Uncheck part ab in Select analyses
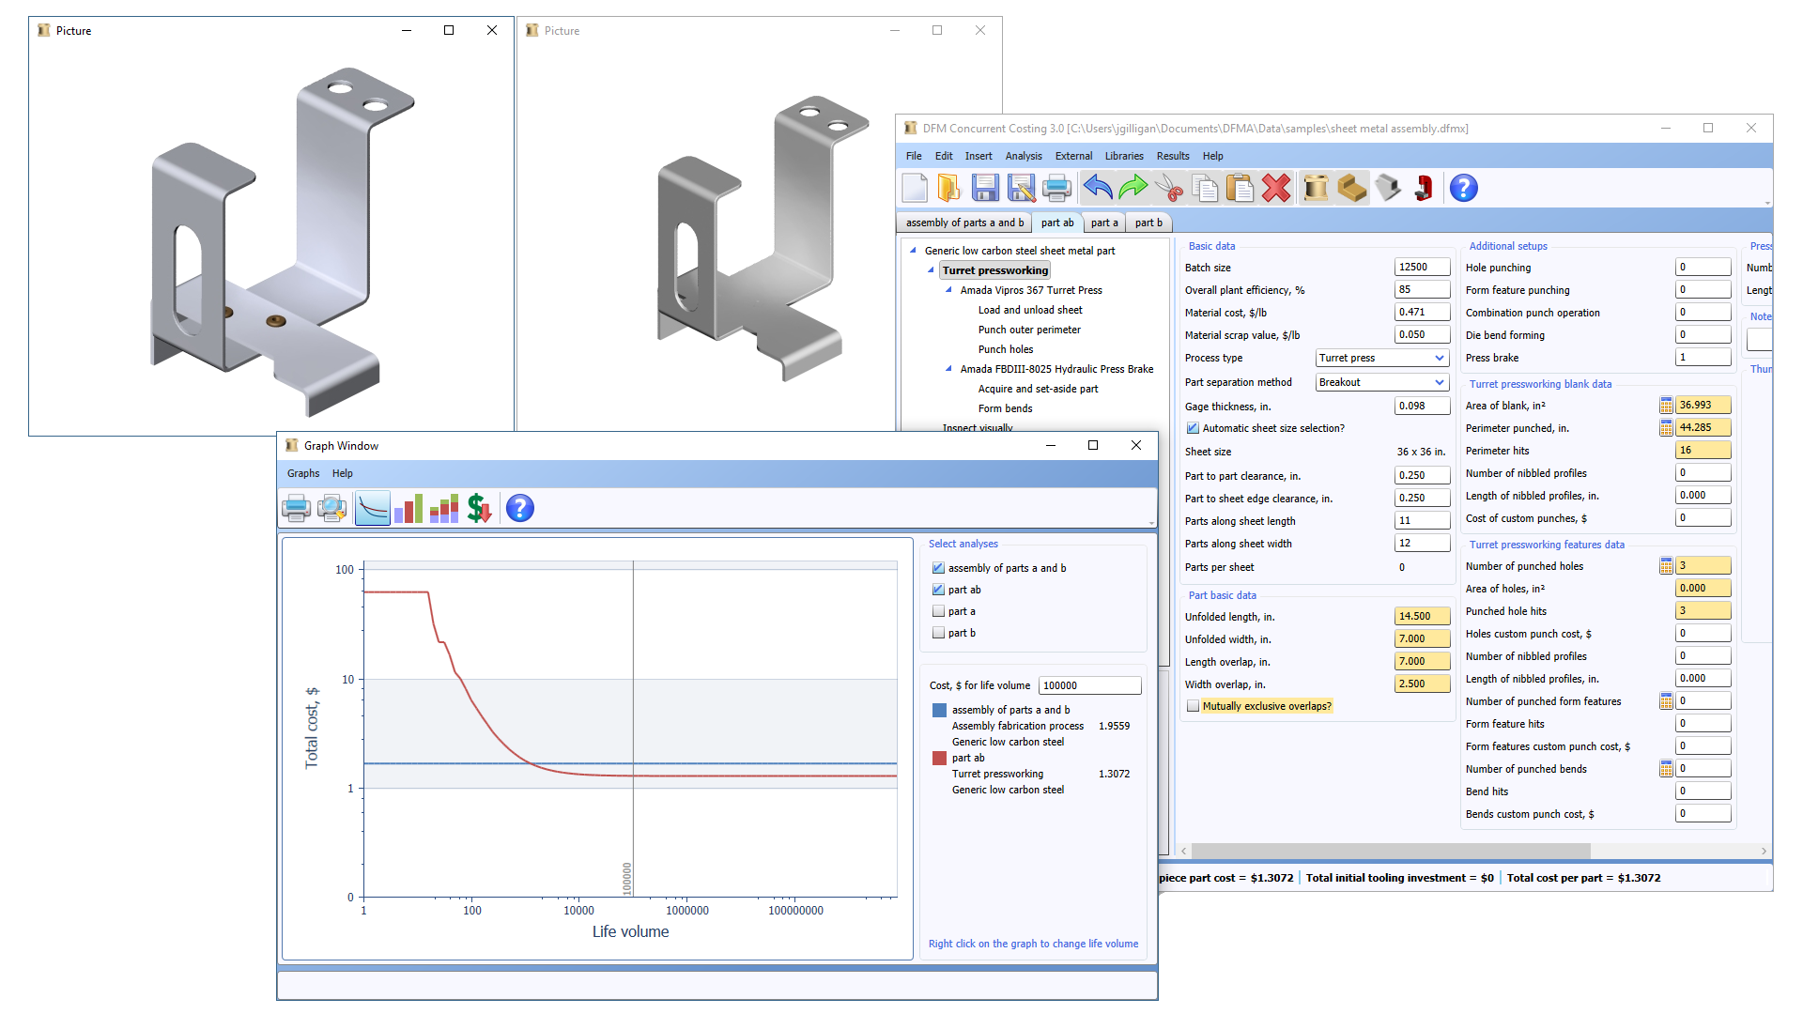Image resolution: width=1803 pixels, height=1014 pixels. coord(938,590)
